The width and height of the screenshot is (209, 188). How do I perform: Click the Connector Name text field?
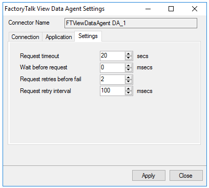click(131, 23)
